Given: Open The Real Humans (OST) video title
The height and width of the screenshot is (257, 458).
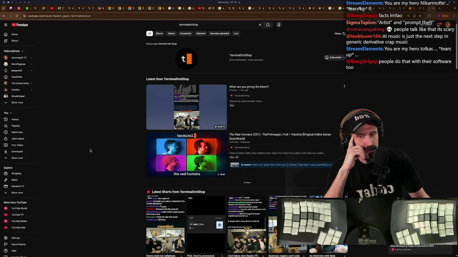Looking at the screenshot, I should pos(280,136).
